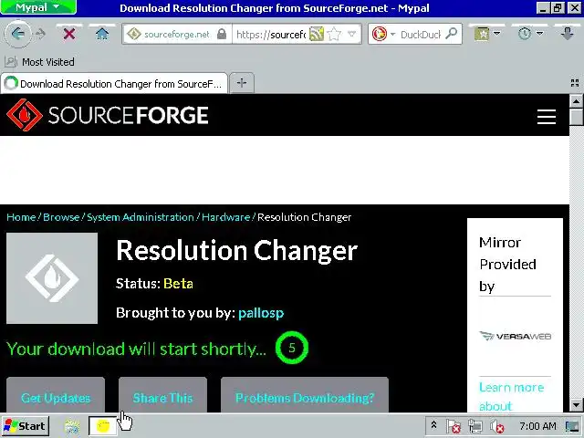
Task: Open a new tab with plus button
Action: click(x=242, y=83)
